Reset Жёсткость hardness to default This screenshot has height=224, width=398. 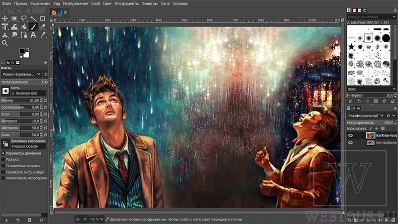tap(46, 128)
